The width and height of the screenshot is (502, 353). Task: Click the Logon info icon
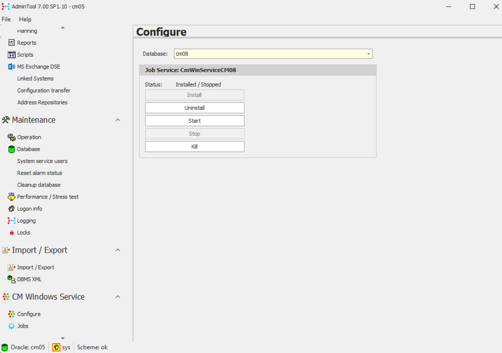pos(11,209)
